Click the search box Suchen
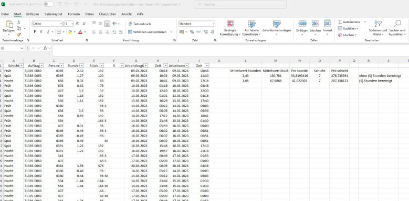The height and width of the screenshot is (201, 409). coord(240,4)
